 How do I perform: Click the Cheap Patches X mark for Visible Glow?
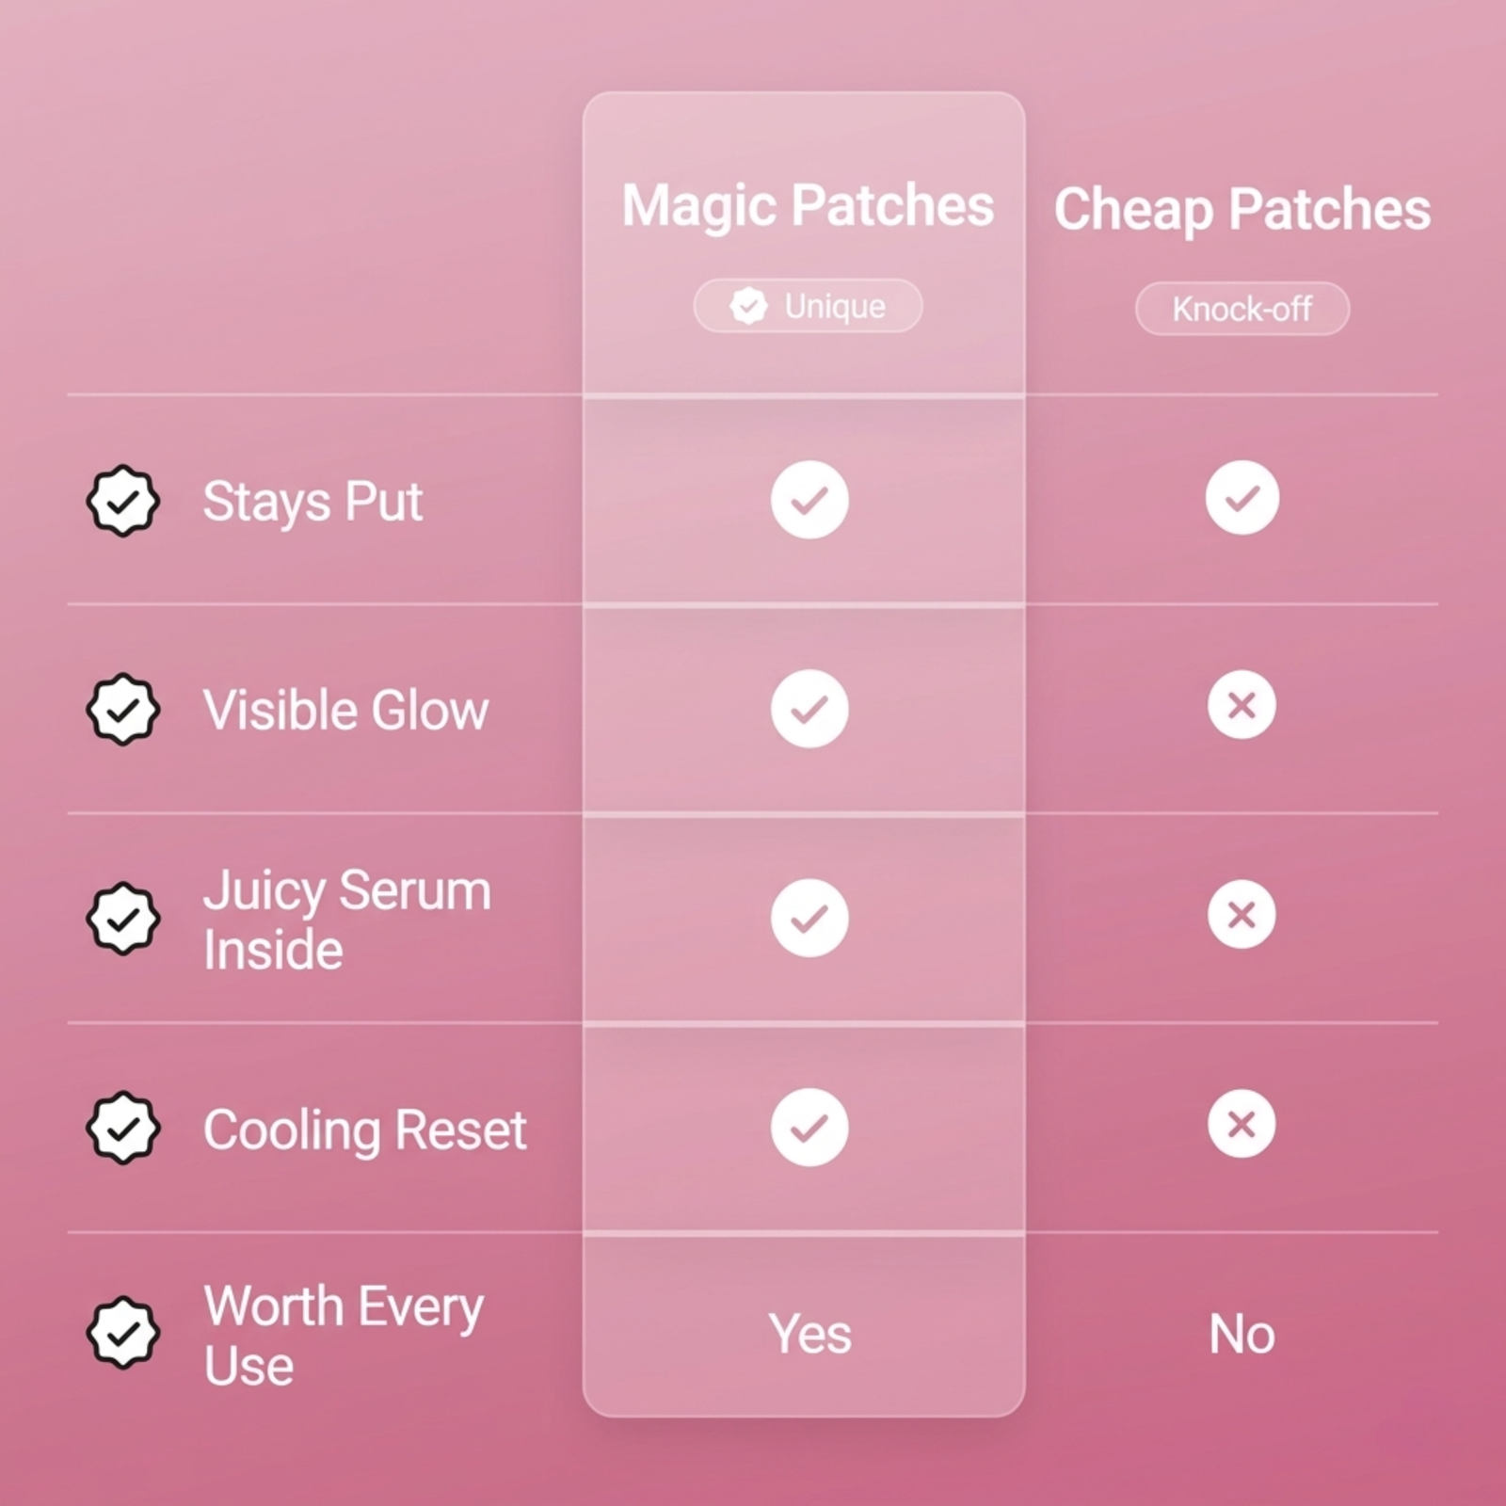pyautogui.click(x=1242, y=705)
